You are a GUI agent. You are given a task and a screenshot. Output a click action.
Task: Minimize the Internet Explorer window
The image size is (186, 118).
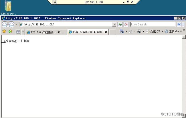click(x=176, y=18)
